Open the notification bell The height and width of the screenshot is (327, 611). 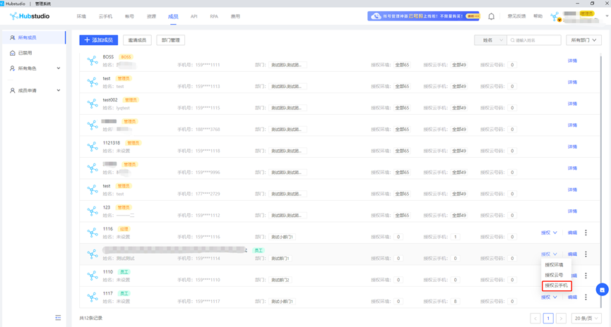pyautogui.click(x=492, y=16)
